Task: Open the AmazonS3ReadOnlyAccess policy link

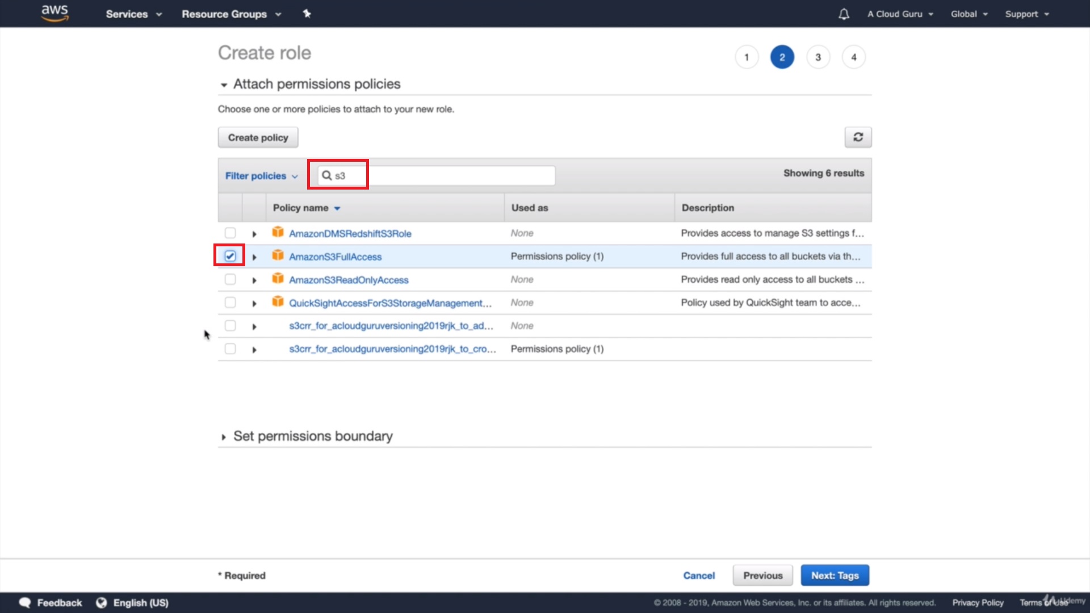Action: 349,280
